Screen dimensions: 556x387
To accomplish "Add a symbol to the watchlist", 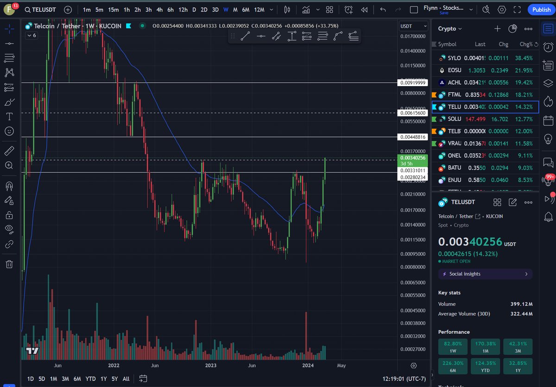I will pyautogui.click(x=497, y=29).
